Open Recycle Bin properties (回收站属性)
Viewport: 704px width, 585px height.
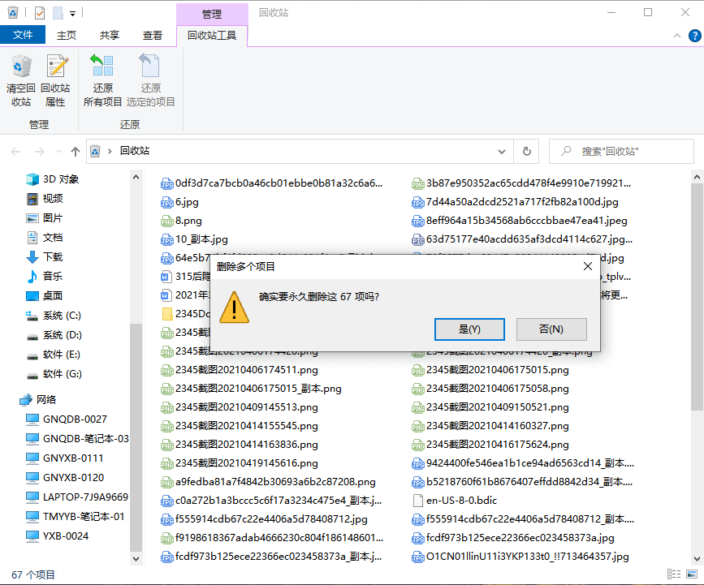55,81
